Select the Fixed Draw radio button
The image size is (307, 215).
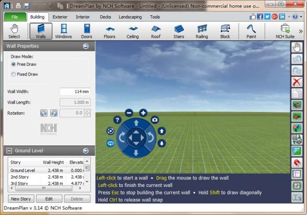14,75
